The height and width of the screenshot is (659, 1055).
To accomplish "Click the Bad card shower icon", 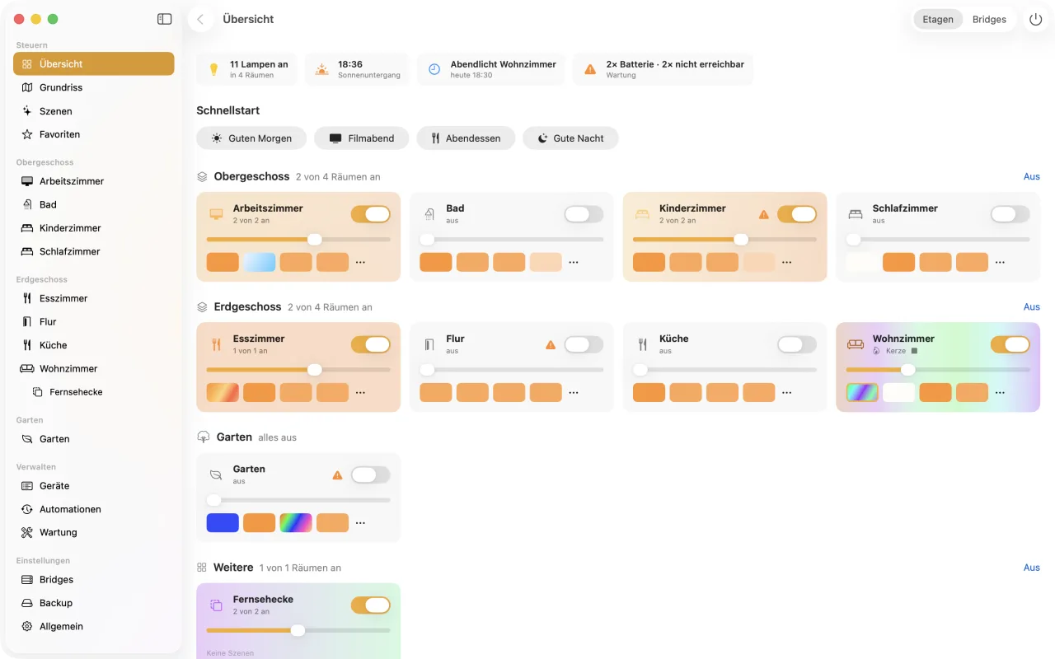I will click(x=429, y=214).
